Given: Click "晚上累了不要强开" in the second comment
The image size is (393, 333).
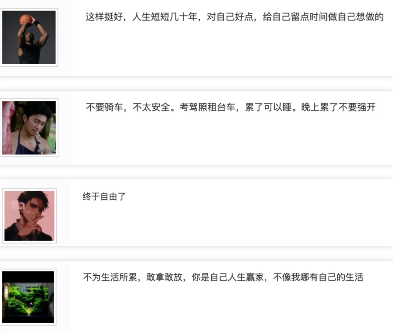Looking at the screenshot, I should (x=338, y=107).
